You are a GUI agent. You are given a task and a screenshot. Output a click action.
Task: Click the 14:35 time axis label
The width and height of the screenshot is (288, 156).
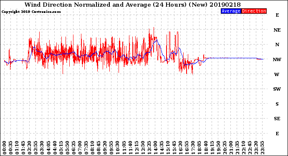coord(162,148)
